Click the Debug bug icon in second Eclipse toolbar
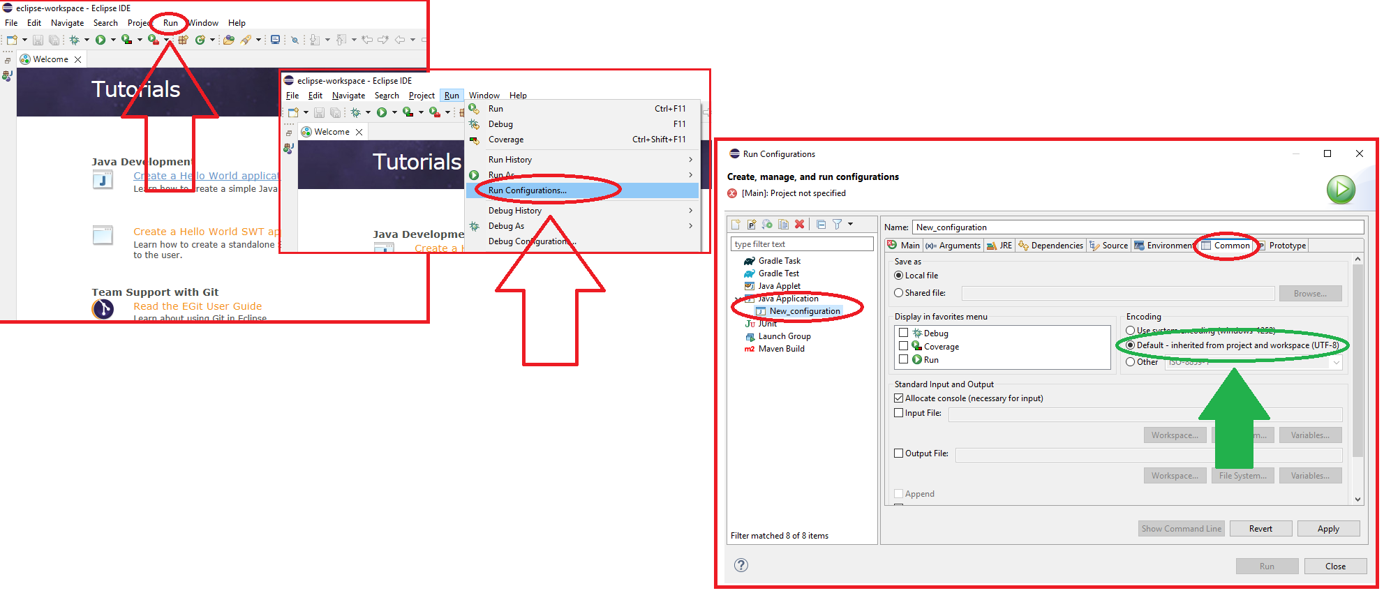 (355, 112)
